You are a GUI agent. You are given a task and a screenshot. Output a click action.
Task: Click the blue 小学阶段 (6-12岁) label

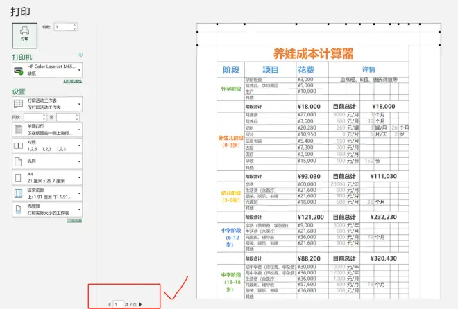231,238
